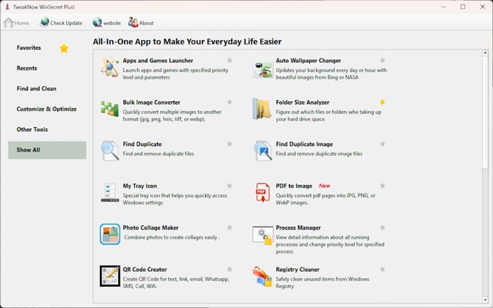Open Find Duplicate via its title
493x308 pixels.
click(142, 144)
